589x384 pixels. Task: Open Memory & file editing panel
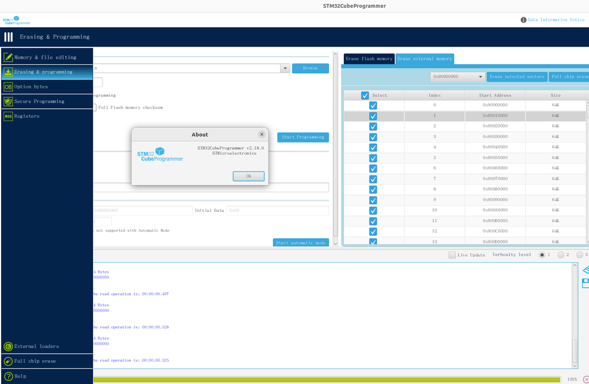[47, 57]
